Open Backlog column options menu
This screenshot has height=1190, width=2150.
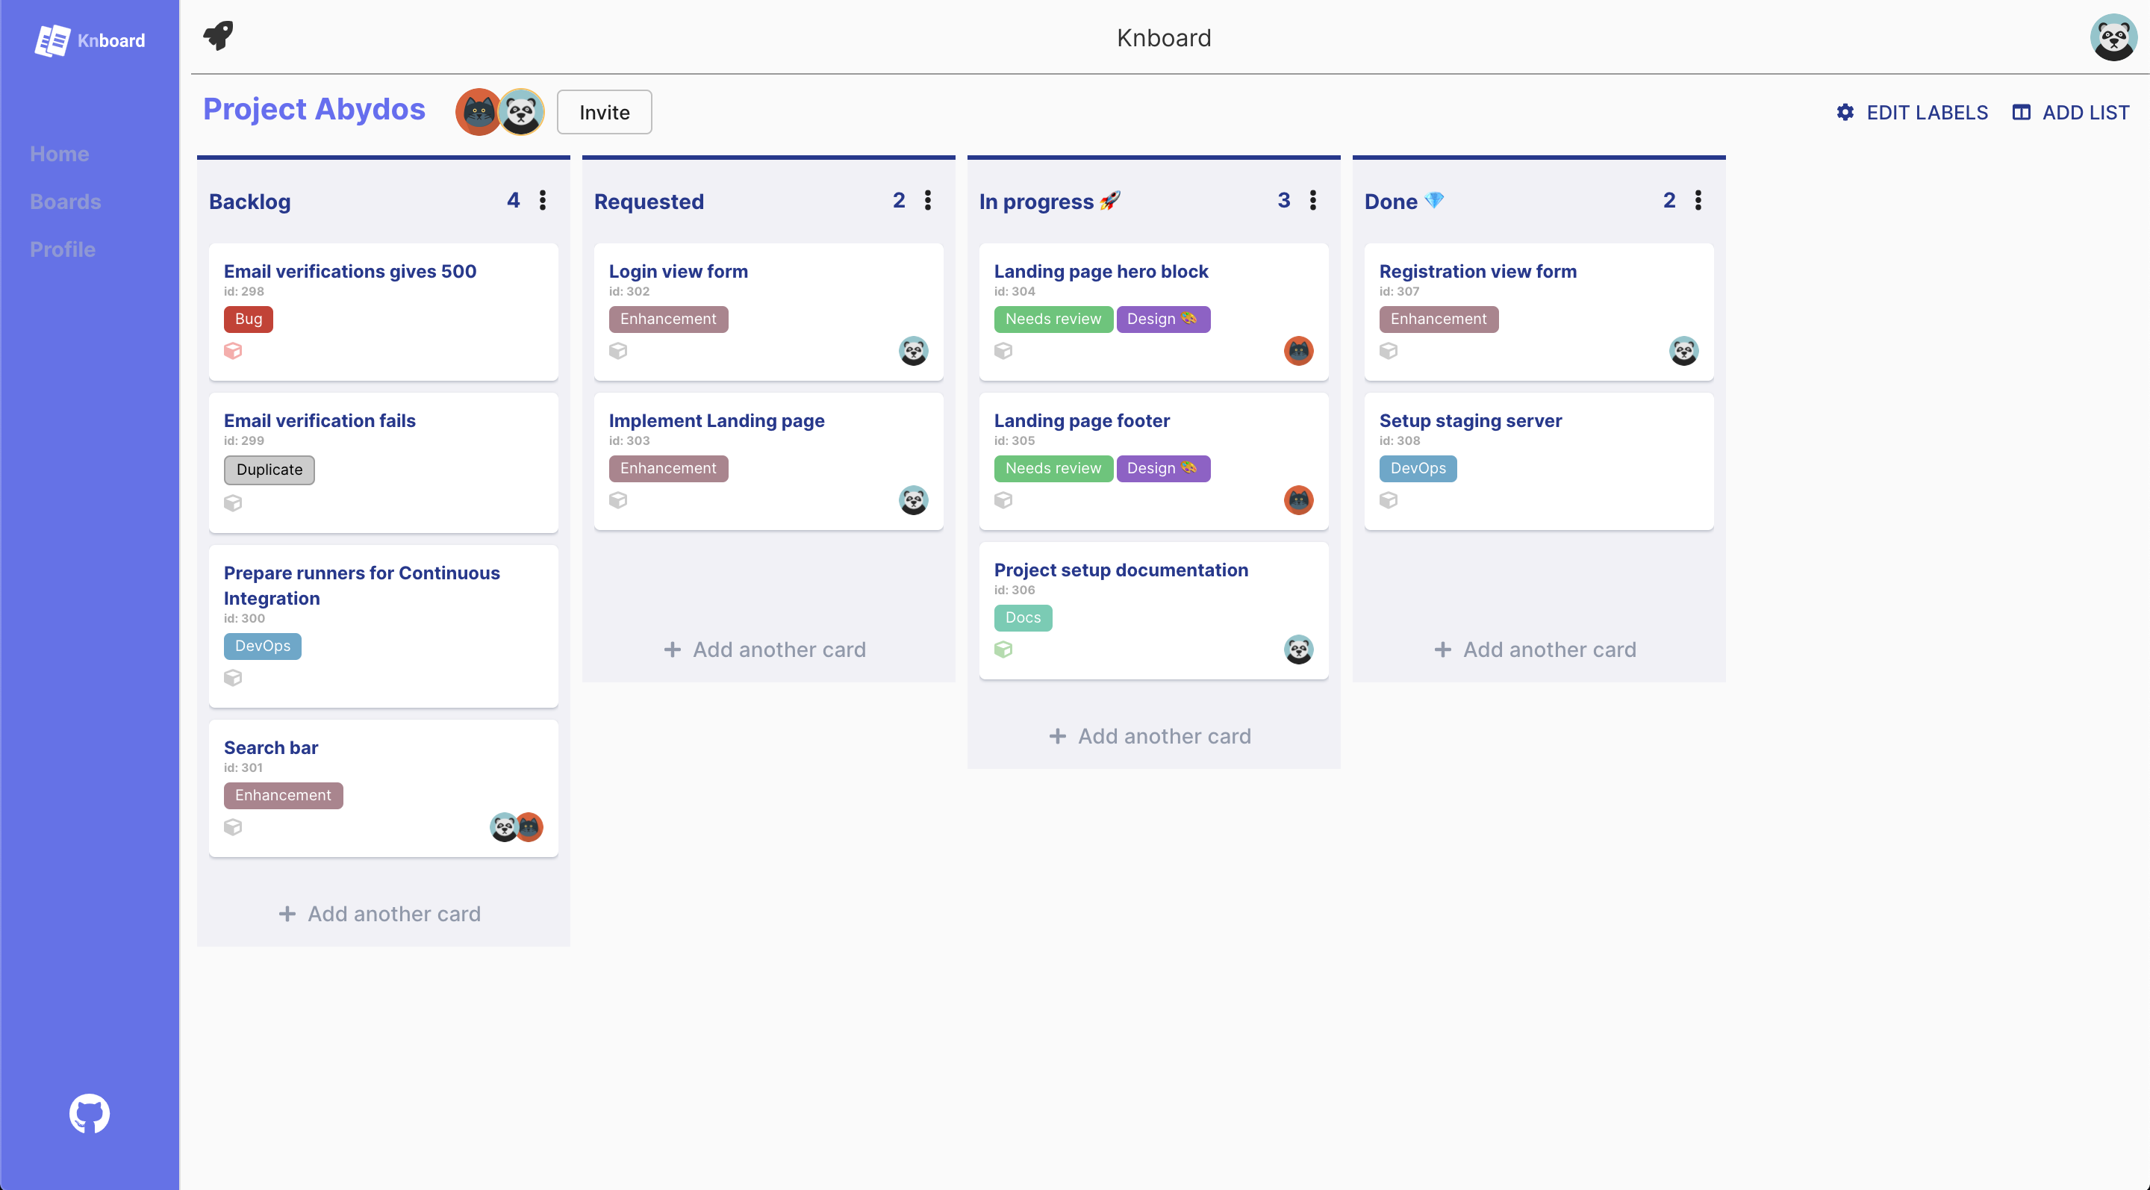tap(543, 200)
